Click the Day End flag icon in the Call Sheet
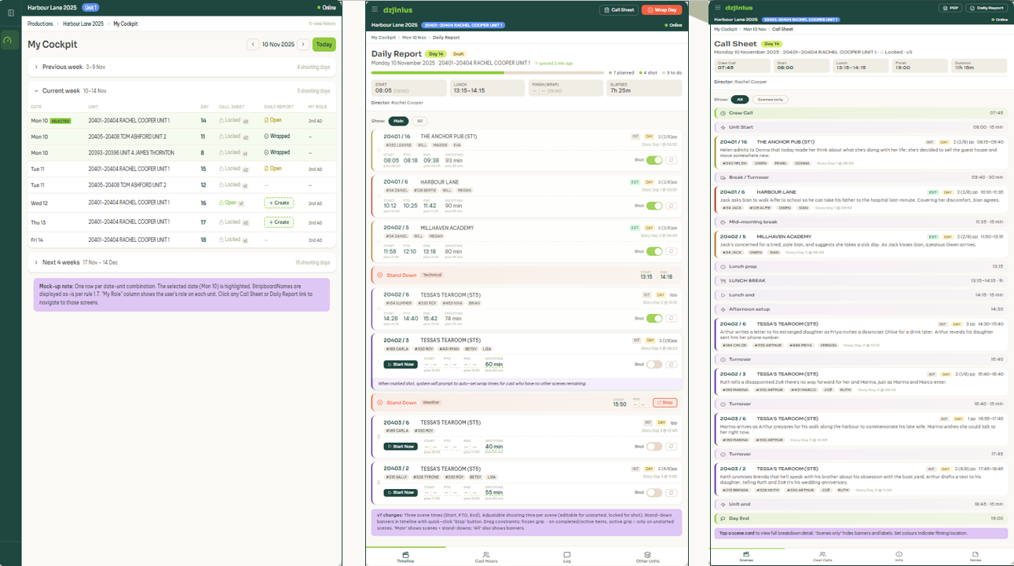Viewport: 1014px width, 566px height. click(x=723, y=518)
